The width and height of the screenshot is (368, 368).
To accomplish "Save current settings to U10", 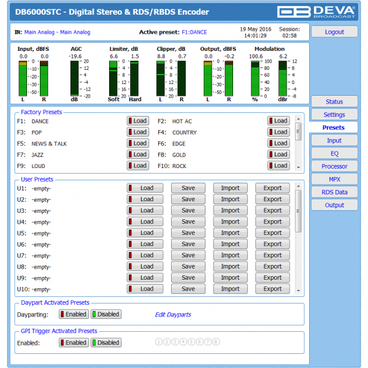I will tap(188, 289).
